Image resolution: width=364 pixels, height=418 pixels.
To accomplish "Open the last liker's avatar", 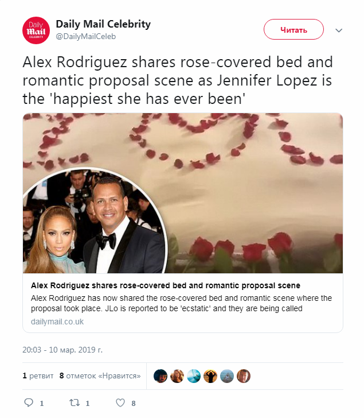I will [x=244, y=376].
